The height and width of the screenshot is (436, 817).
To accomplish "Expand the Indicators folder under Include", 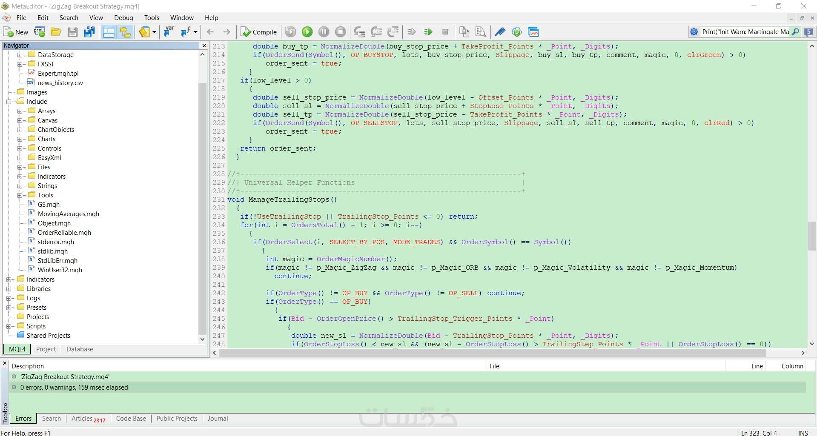I will pos(20,177).
